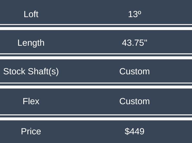Screen dimensions: 192x143
Task: Select the 43.75" length value
Action: (x=134, y=43)
